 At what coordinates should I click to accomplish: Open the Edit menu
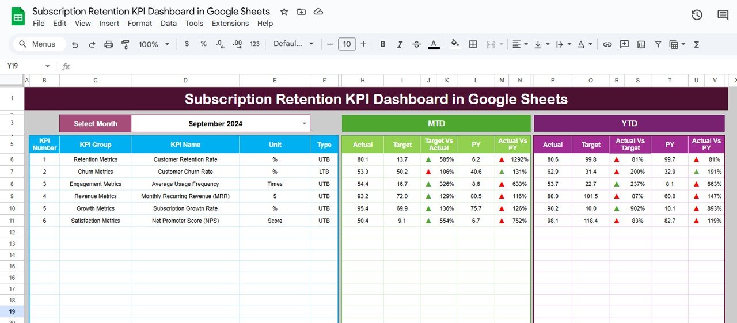[59, 24]
